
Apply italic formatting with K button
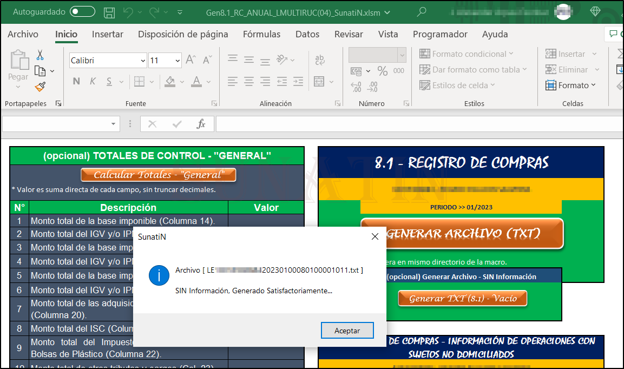click(93, 82)
